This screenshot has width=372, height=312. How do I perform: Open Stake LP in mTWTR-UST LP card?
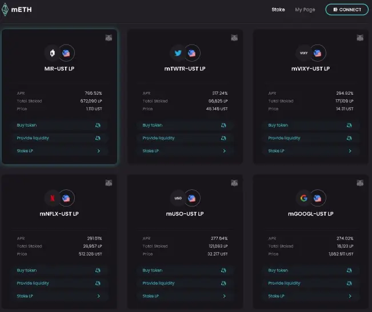[x=185, y=151]
